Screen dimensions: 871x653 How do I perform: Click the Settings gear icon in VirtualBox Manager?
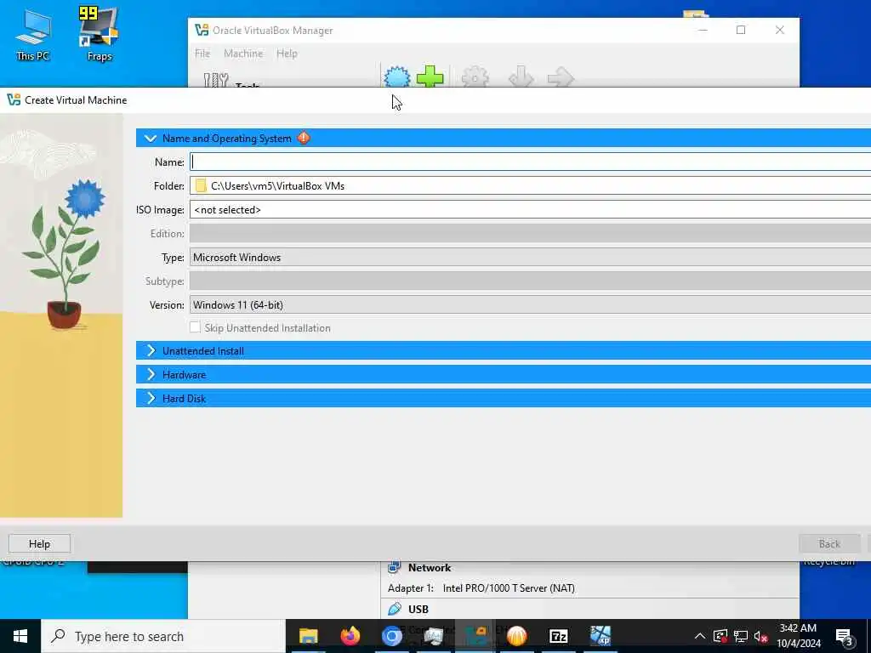pyautogui.click(x=475, y=77)
